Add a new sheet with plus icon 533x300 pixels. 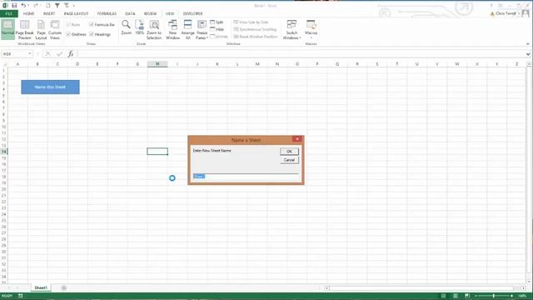click(64, 287)
